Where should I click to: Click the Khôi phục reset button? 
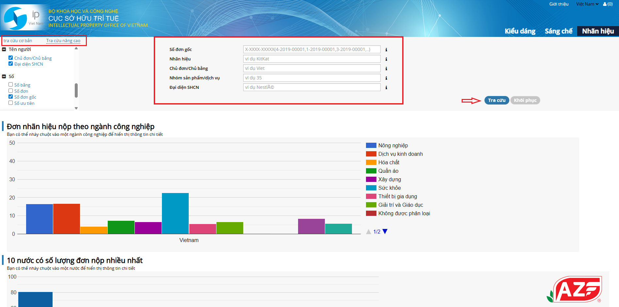[525, 100]
